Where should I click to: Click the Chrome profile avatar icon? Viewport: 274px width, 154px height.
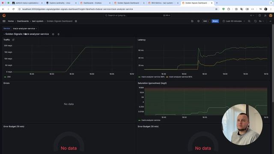[265, 9]
